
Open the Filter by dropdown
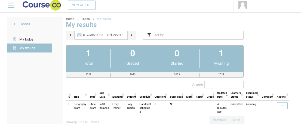193,35
